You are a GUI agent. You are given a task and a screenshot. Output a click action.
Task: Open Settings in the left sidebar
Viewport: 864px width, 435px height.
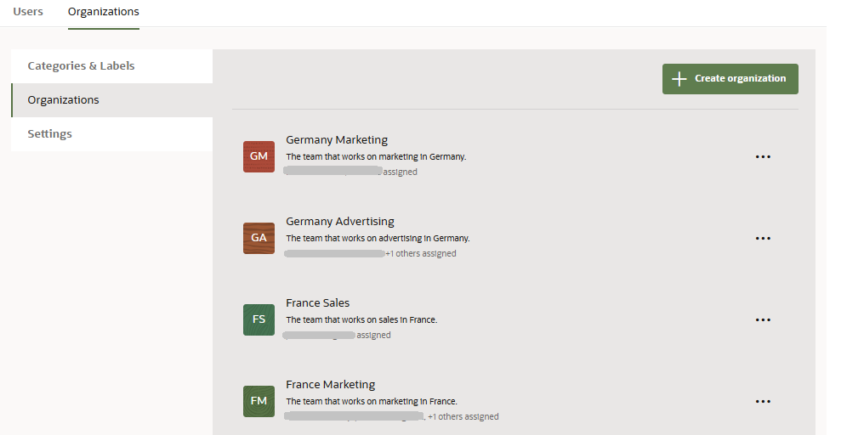[x=49, y=133]
